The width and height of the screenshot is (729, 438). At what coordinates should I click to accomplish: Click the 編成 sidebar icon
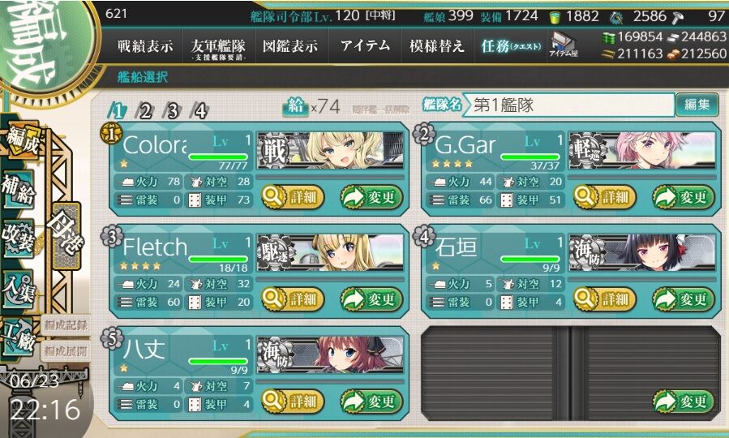[x=21, y=140]
